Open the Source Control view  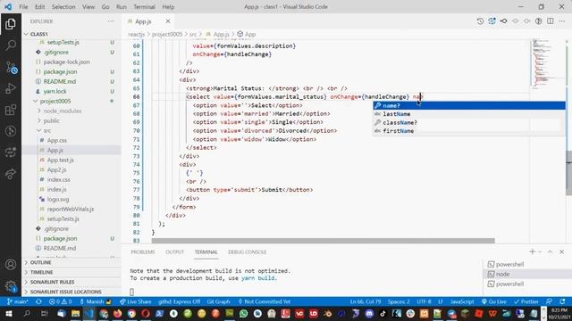click(11, 68)
